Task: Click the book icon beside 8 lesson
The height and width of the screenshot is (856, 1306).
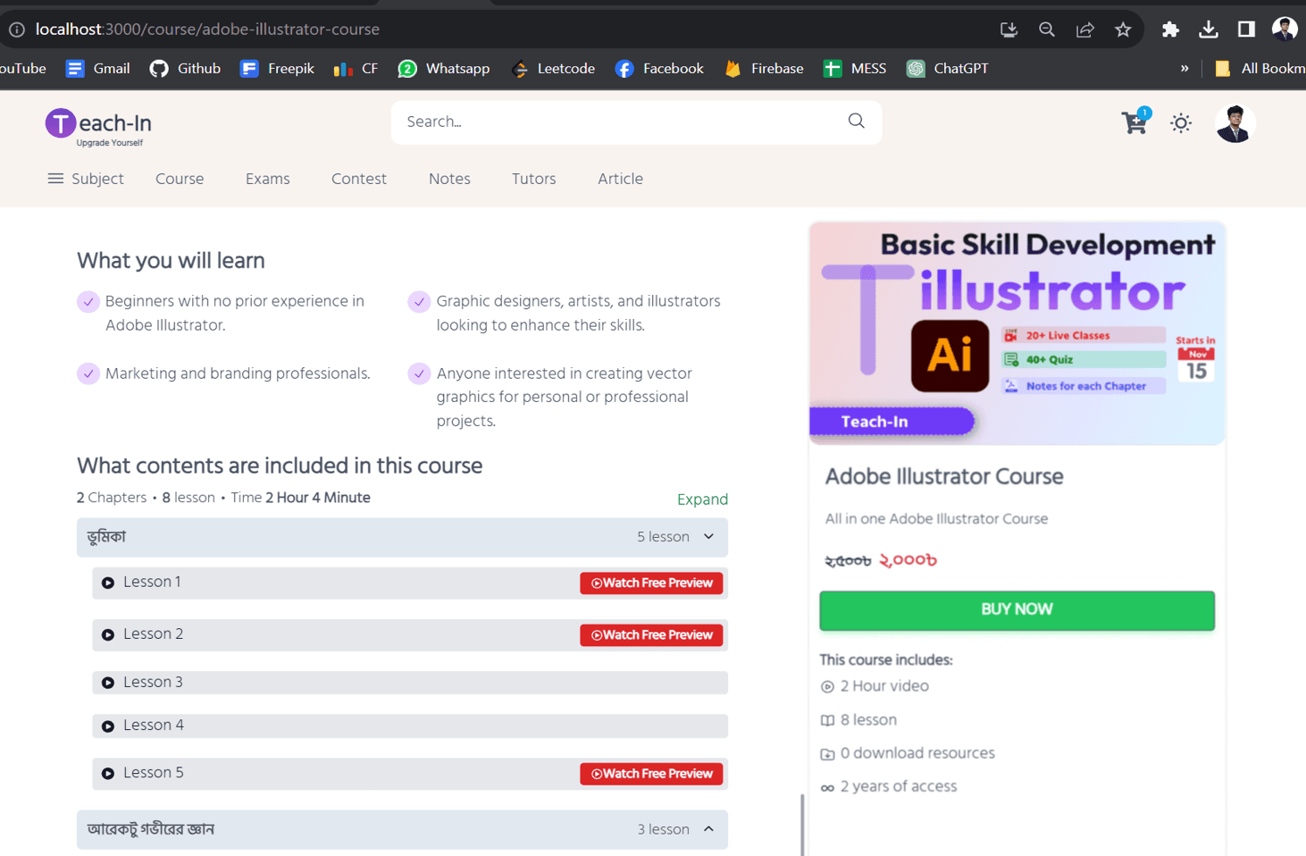Action: (x=827, y=720)
